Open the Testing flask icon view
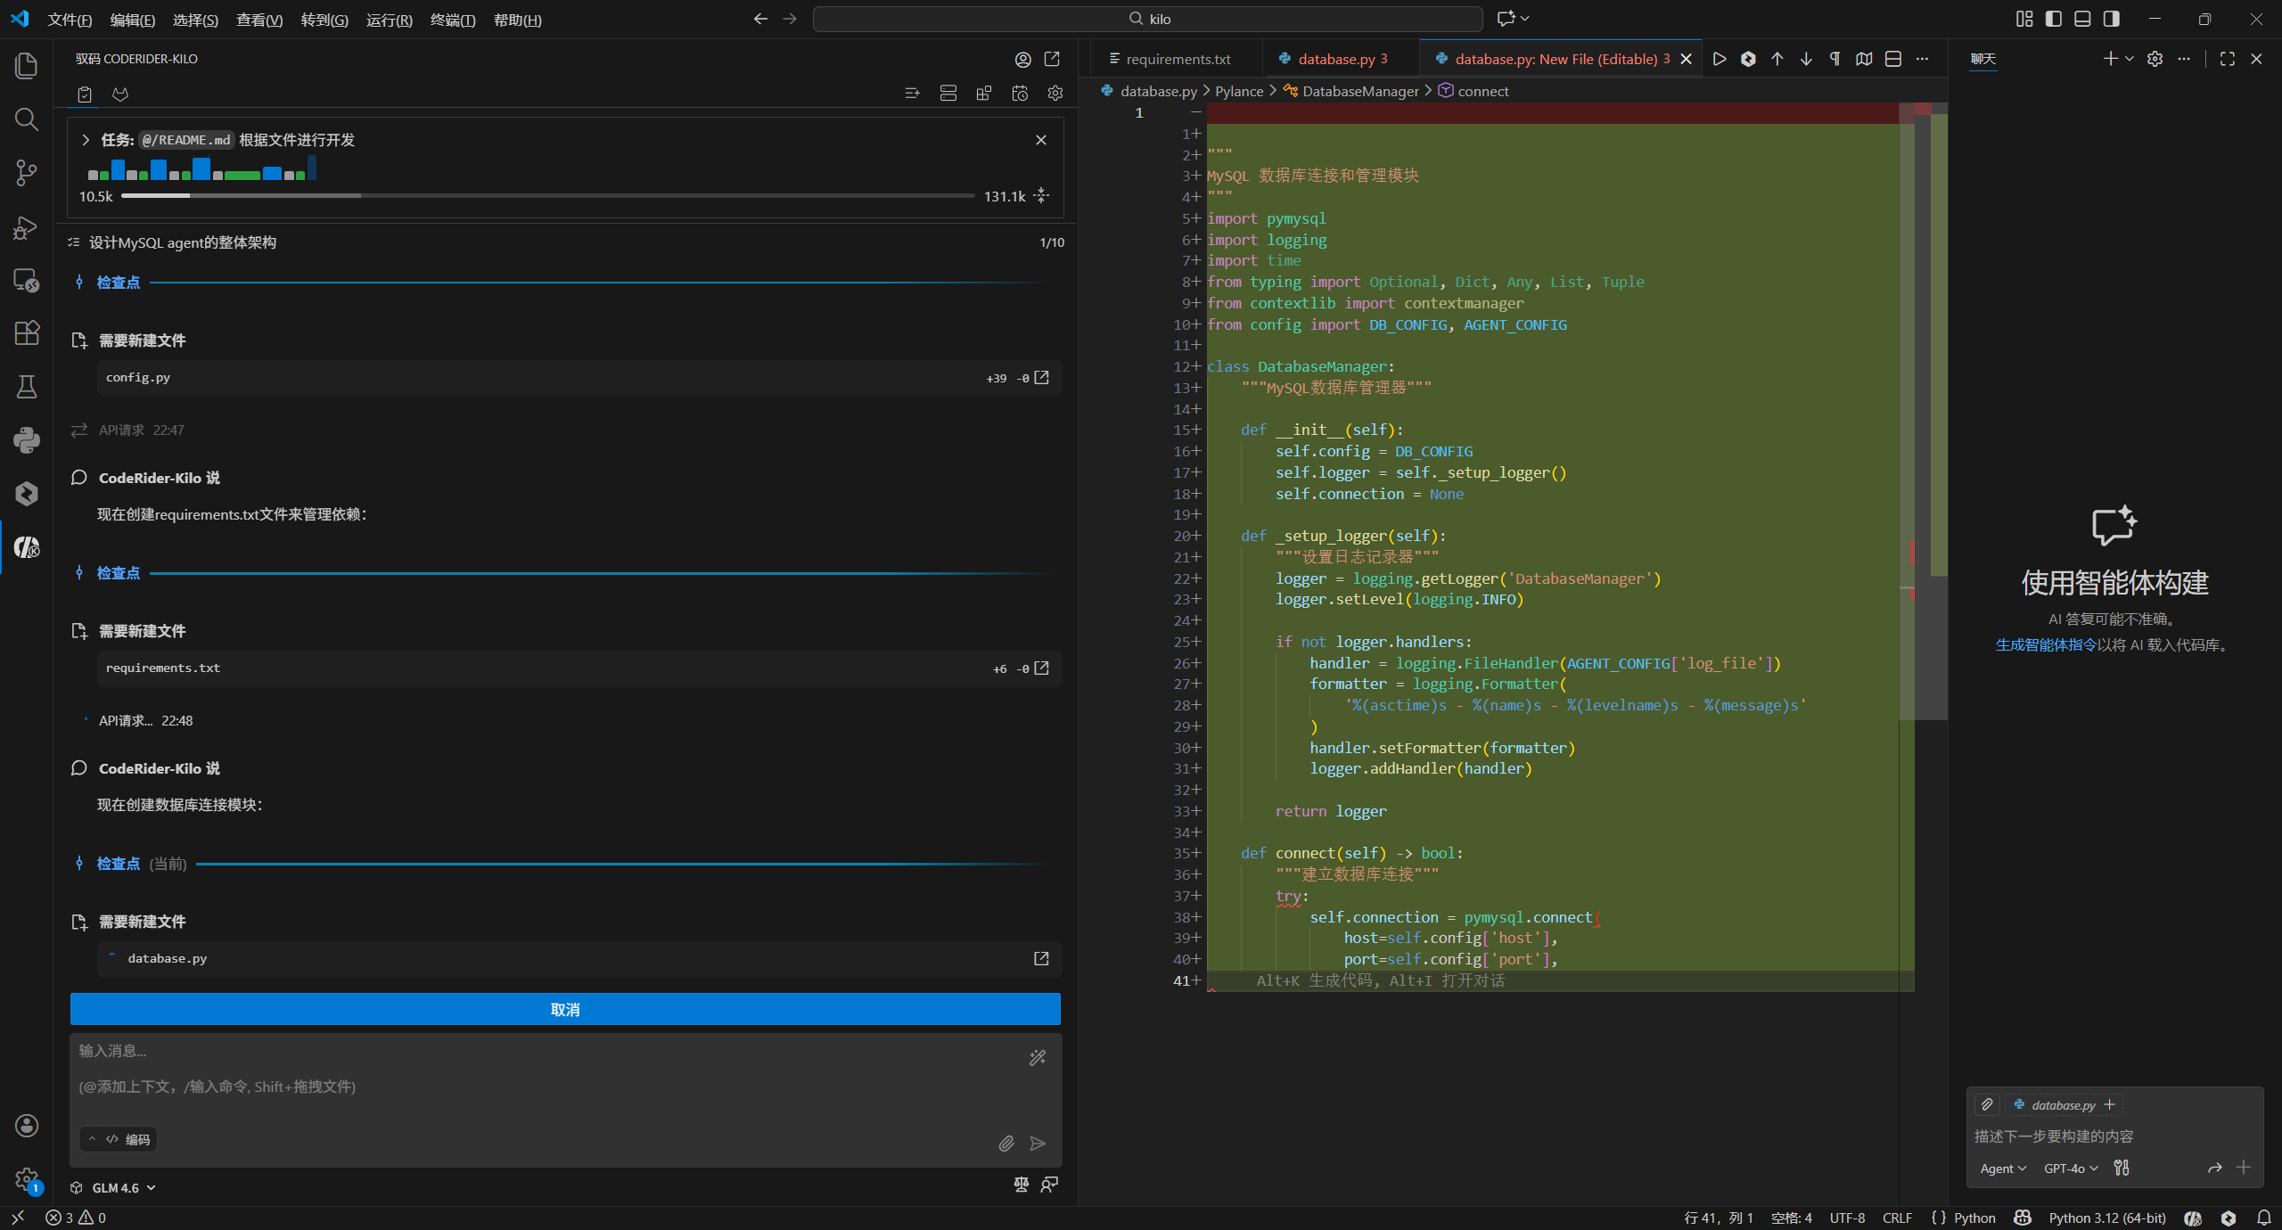Screen dimensions: 2282x1230 coord(27,387)
